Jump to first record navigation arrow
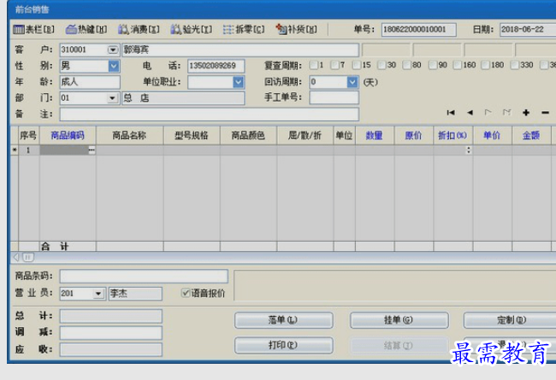Screen dimensions: 556x380 451,113
